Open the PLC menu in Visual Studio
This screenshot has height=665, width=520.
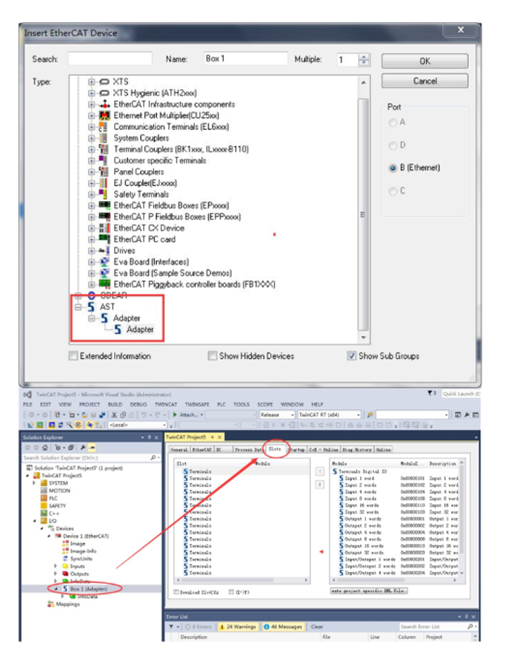[x=221, y=404]
